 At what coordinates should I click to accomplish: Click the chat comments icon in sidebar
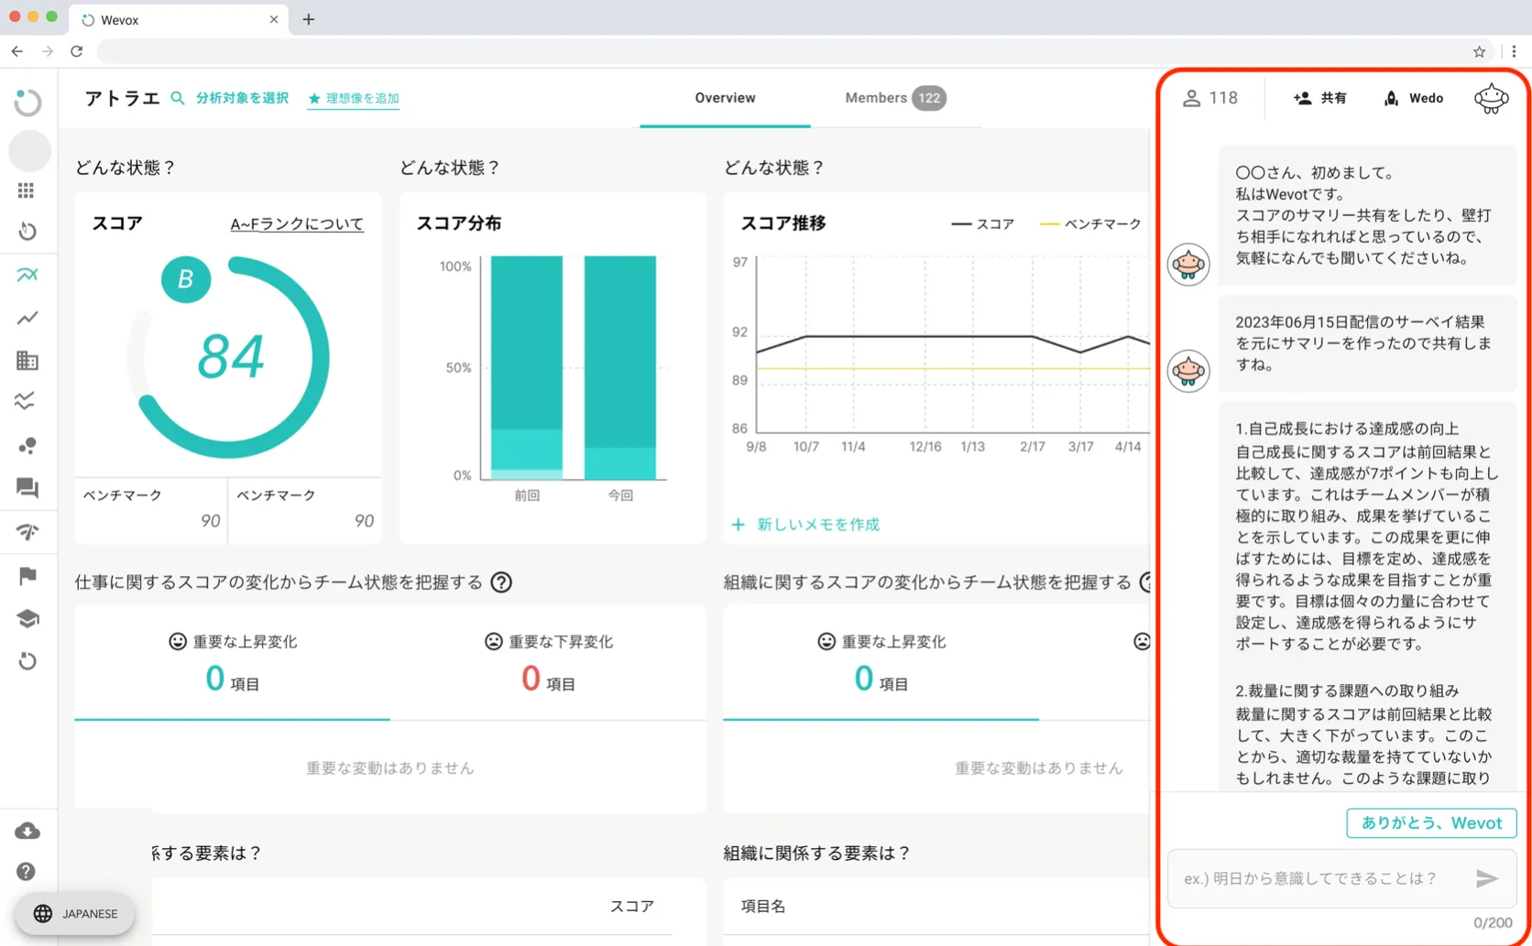[x=27, y=488]
